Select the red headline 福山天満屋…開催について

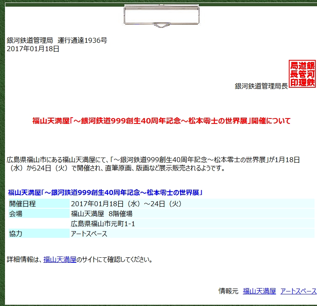[161, 121]
